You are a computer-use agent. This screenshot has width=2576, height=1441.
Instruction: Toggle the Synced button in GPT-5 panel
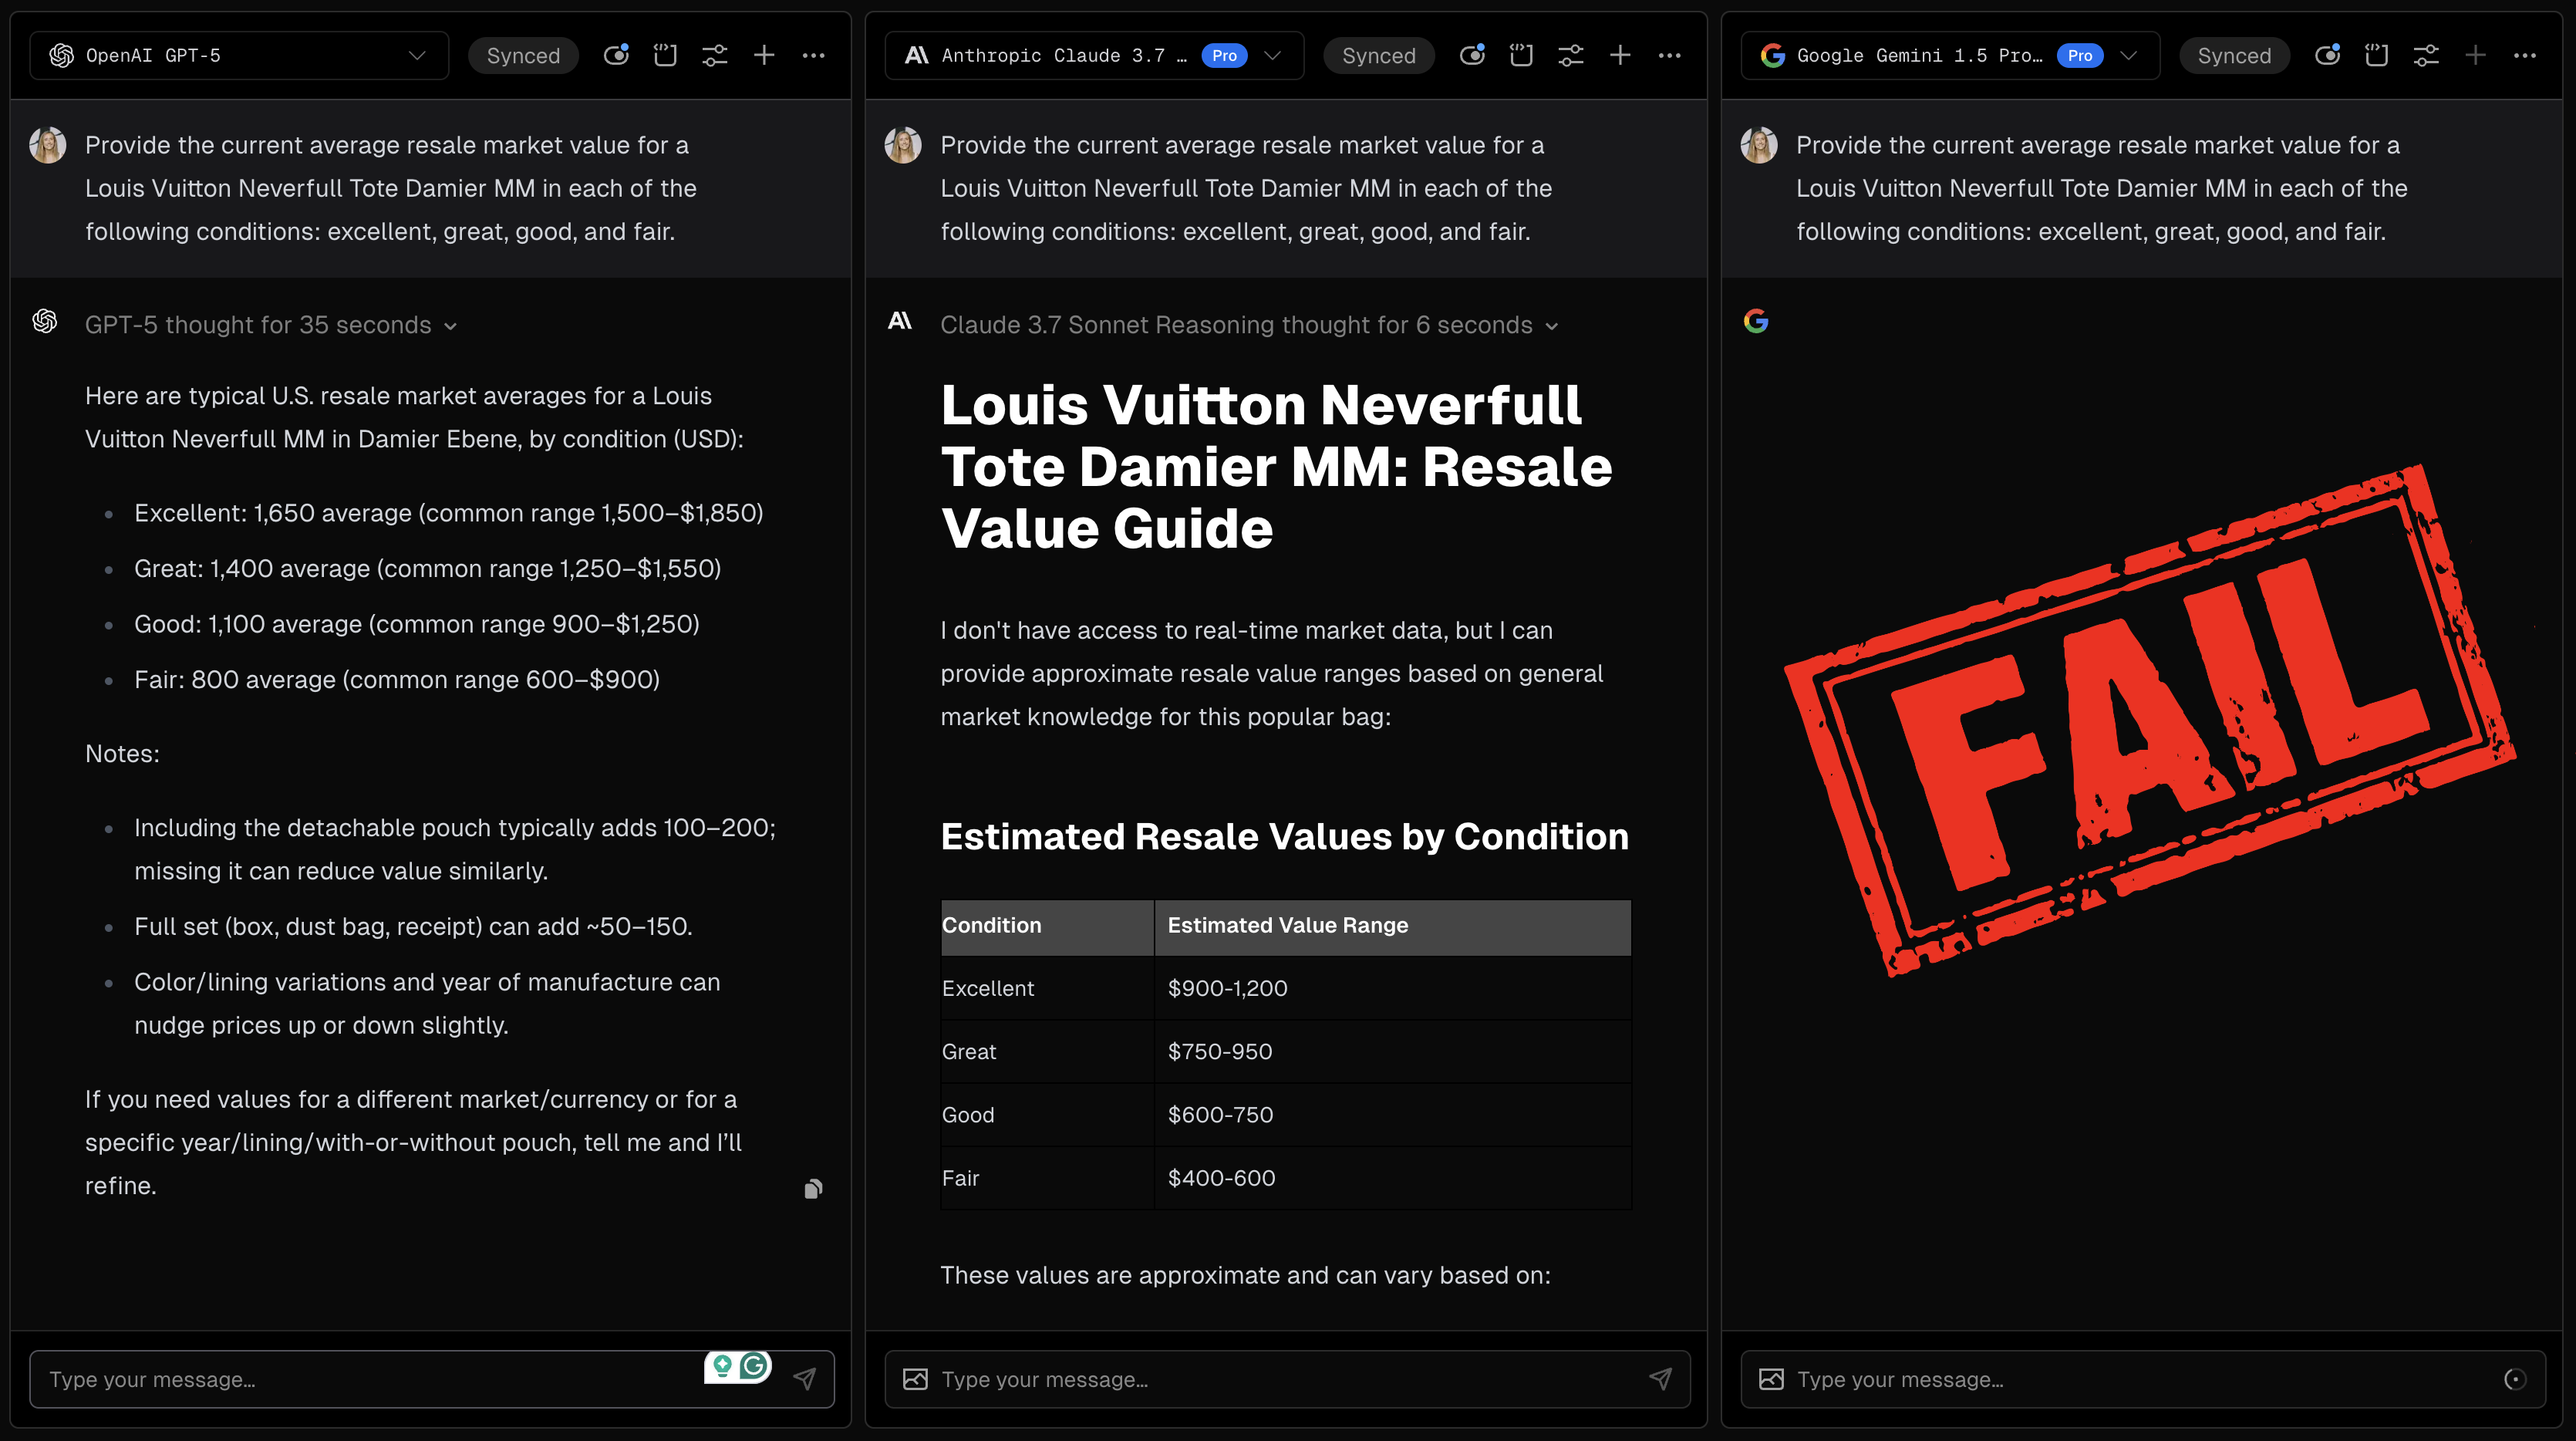click(x=523, y=56)
